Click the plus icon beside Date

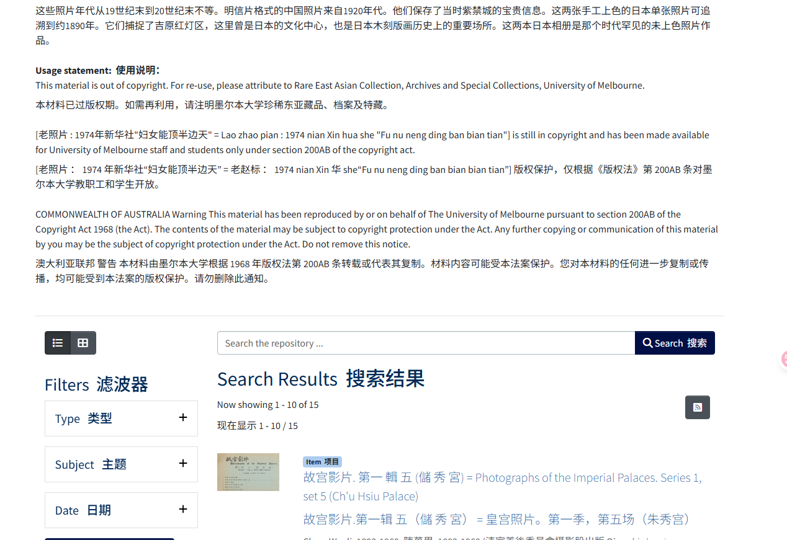(183, 509)
